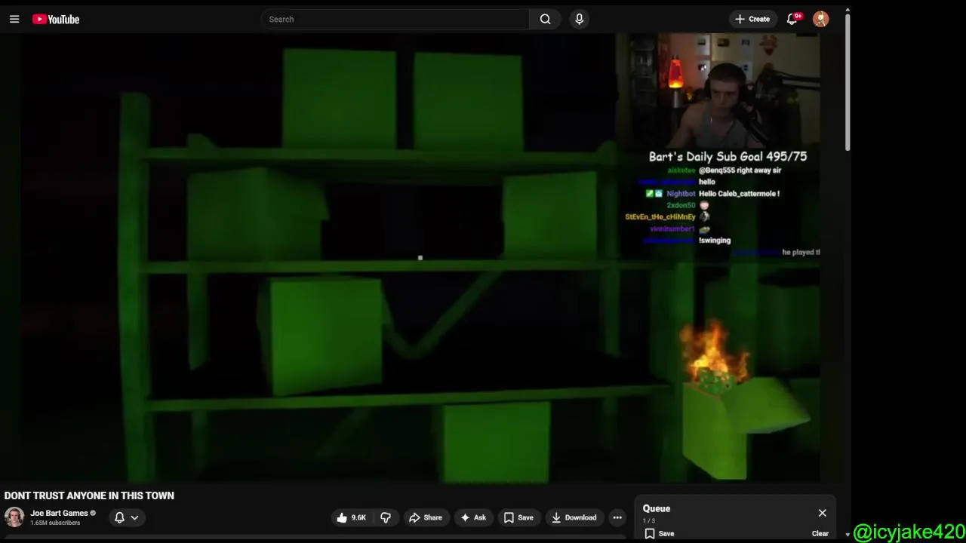Go to the YouTube home logo
The width and height of the screenshot is (966, 543).
coord(56,19)
